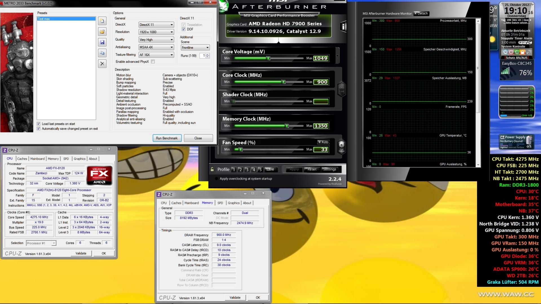Switch to Caches tab in the CPU-Z CPU window
This screenshot has width=541, height=304.
tap(22, 159)
